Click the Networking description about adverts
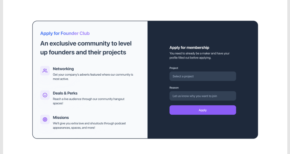This screenshot has width=290, height=154. point(93,77)
